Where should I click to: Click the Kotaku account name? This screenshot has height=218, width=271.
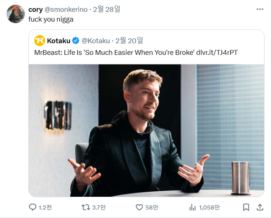58,41
